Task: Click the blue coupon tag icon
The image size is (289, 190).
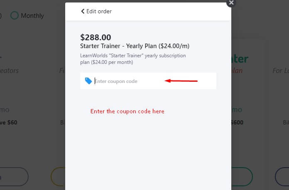Action: [x=88, y=81]
